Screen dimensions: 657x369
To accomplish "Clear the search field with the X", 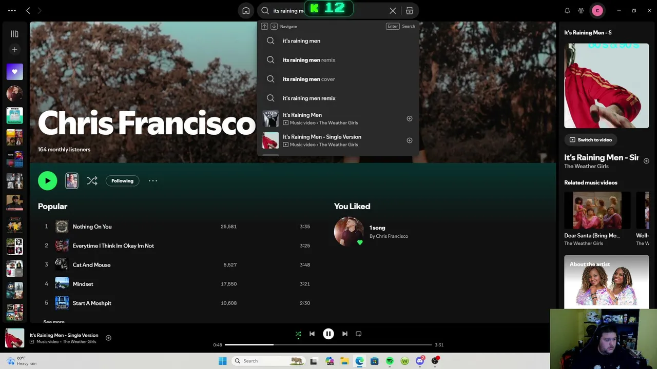I will [393, 11].
